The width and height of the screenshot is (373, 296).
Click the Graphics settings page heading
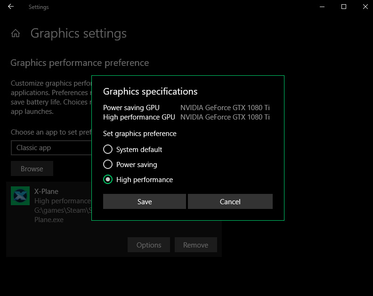coord(79,34)
